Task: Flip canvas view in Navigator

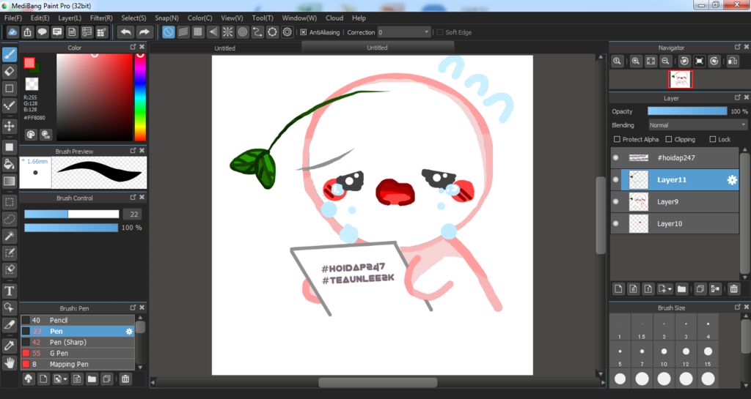Action: 733,61
